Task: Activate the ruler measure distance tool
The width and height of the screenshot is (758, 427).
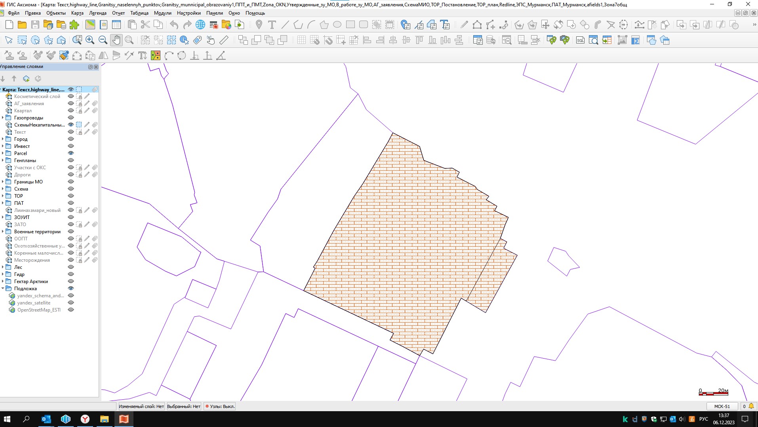Action: (224, 40)
